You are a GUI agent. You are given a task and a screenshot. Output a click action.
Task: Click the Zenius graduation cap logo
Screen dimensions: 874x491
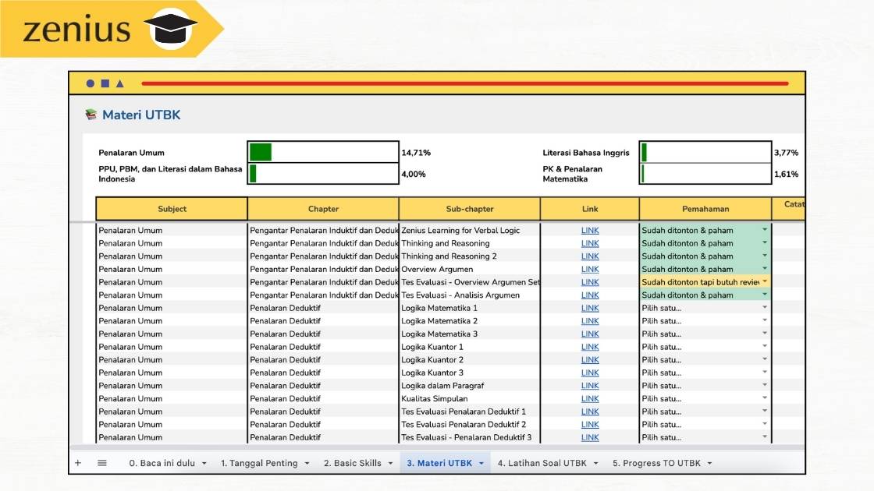pyautogui.click(x=171, y=27)
